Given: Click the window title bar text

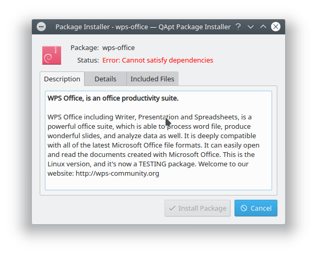Looking at the screenshot, I should click(x=143, y=27).
